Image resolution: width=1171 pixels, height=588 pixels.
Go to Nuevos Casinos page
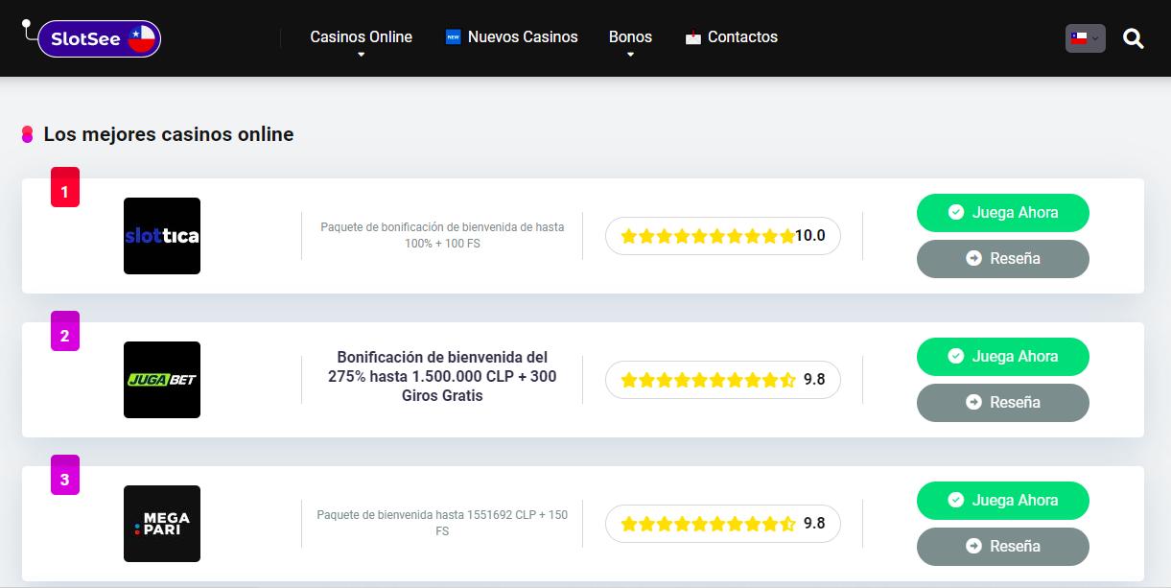[523, 37]
